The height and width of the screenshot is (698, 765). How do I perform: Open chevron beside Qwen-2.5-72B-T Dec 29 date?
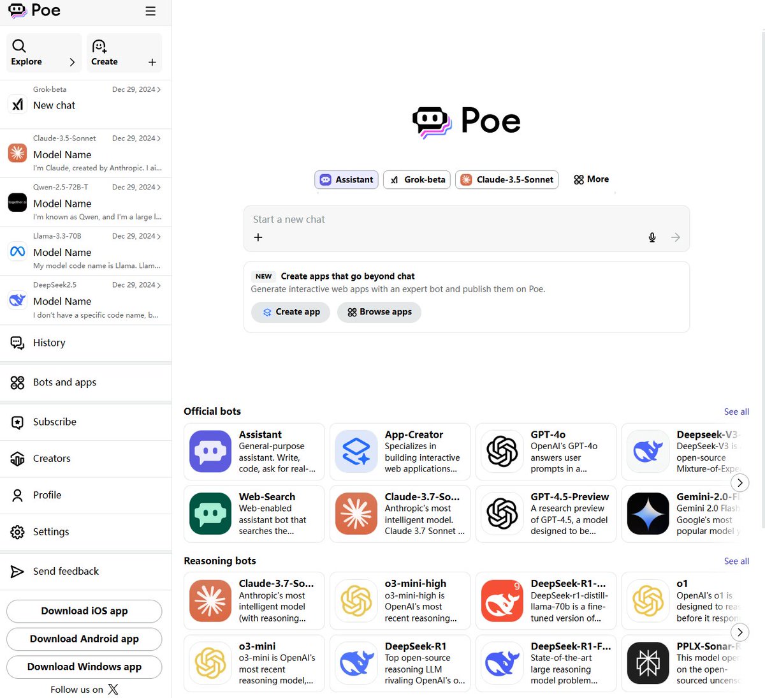tap(159, 187)
